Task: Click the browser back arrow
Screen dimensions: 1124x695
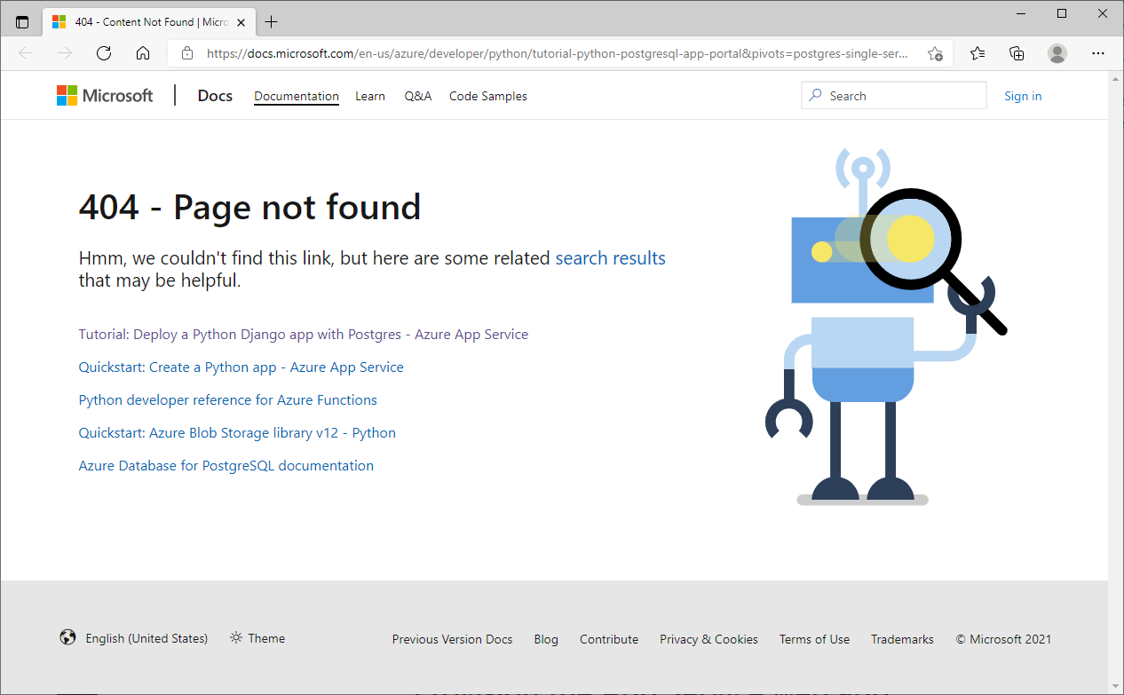Action: pyautogui.click(x=26, y=53)
